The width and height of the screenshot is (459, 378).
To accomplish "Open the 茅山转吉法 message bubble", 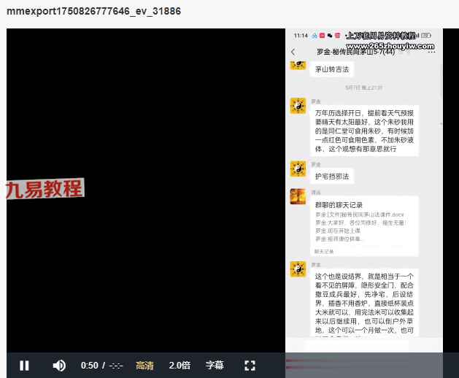I will (332, 70).
